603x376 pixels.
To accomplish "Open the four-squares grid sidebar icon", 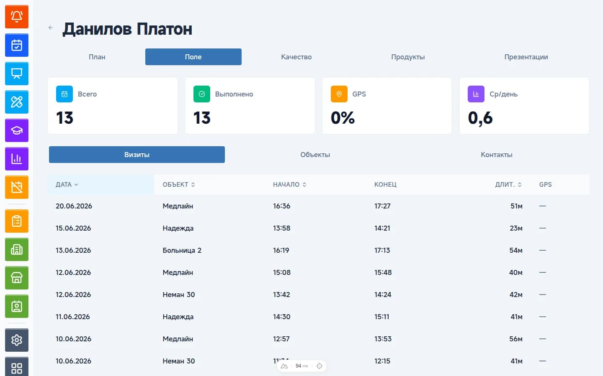I will click(17, 366).
